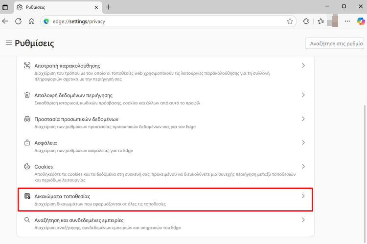Image resolution: width=367 pixels, height=244 pixels.
Task: Open Αποτροπή παρακολούθησης settings
Action: (x=165, y=72)
